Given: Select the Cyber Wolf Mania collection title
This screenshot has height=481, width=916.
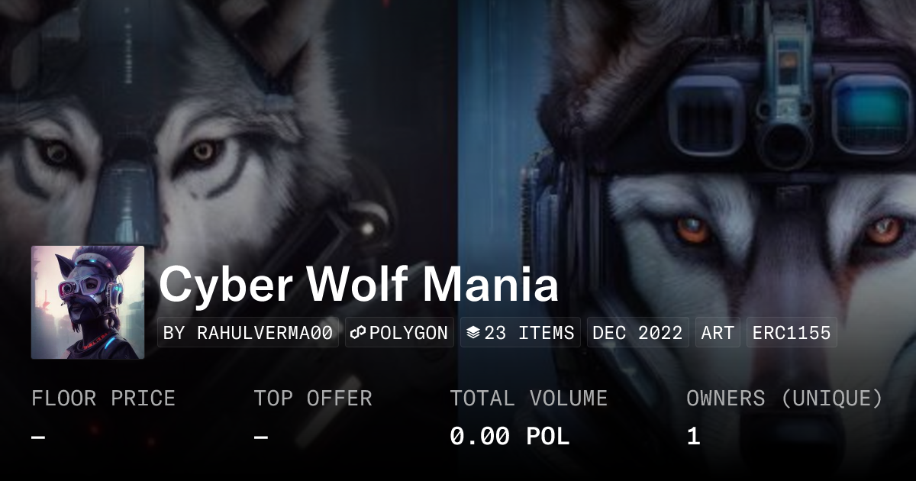Looking at the screenshot, I should pos(359,285).
